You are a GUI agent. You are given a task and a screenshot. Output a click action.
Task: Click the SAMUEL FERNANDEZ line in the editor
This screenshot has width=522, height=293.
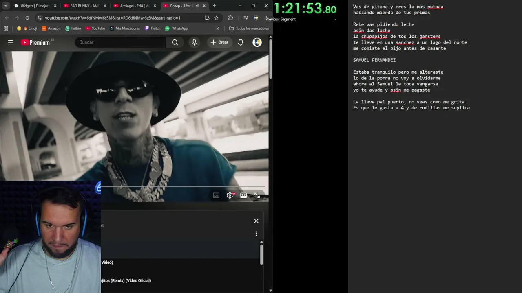coord(374,60)
